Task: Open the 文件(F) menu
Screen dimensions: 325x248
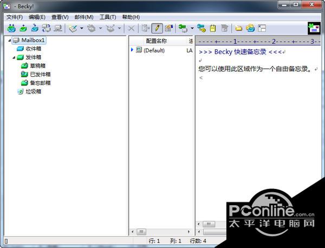Action: pos(14,17)
